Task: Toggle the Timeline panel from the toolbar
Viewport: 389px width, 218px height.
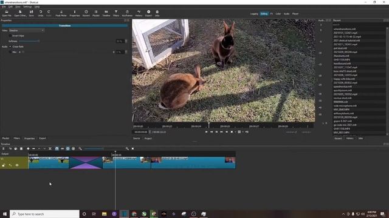Action: pos(106,13)
